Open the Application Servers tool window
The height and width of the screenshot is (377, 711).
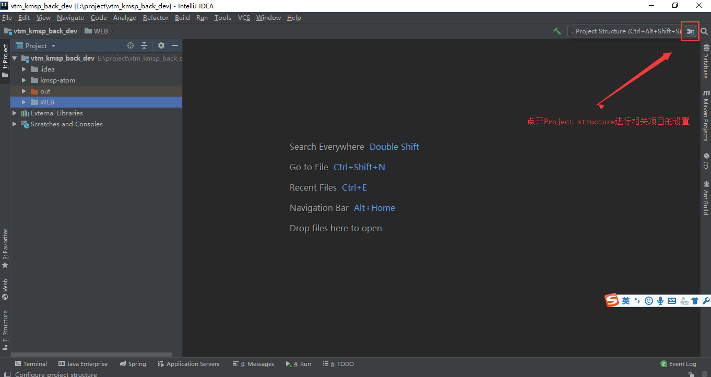point(188,364)
